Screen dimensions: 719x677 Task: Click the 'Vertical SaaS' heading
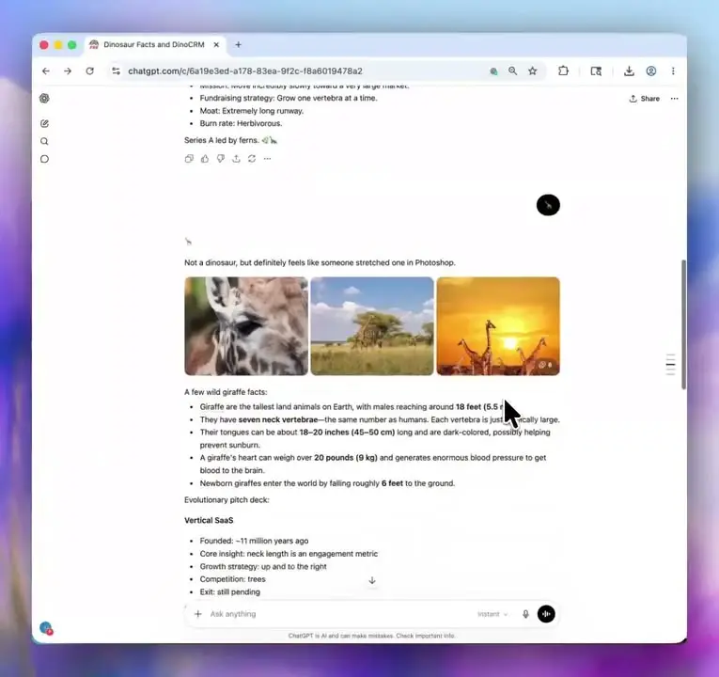(x=209, y=520)
